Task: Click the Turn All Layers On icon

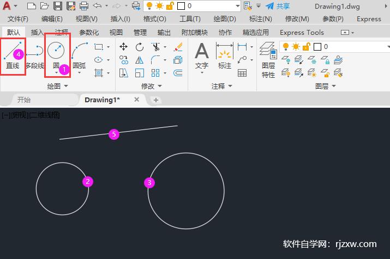Action: [286, 73]
